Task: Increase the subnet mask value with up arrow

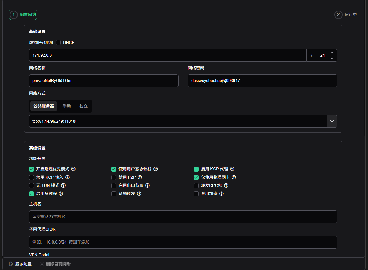Action: [332, 52]
